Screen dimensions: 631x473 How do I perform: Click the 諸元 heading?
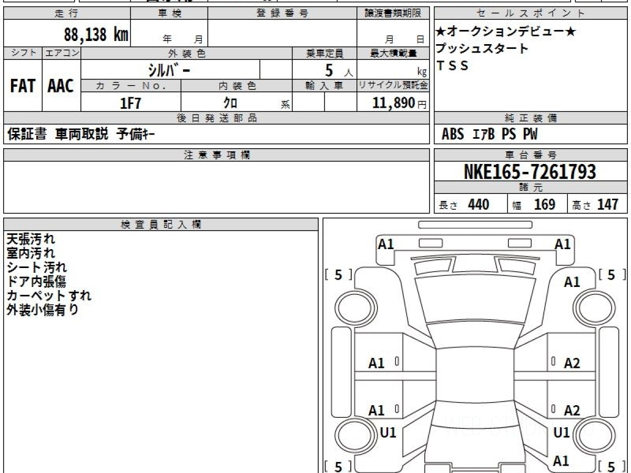531,188
